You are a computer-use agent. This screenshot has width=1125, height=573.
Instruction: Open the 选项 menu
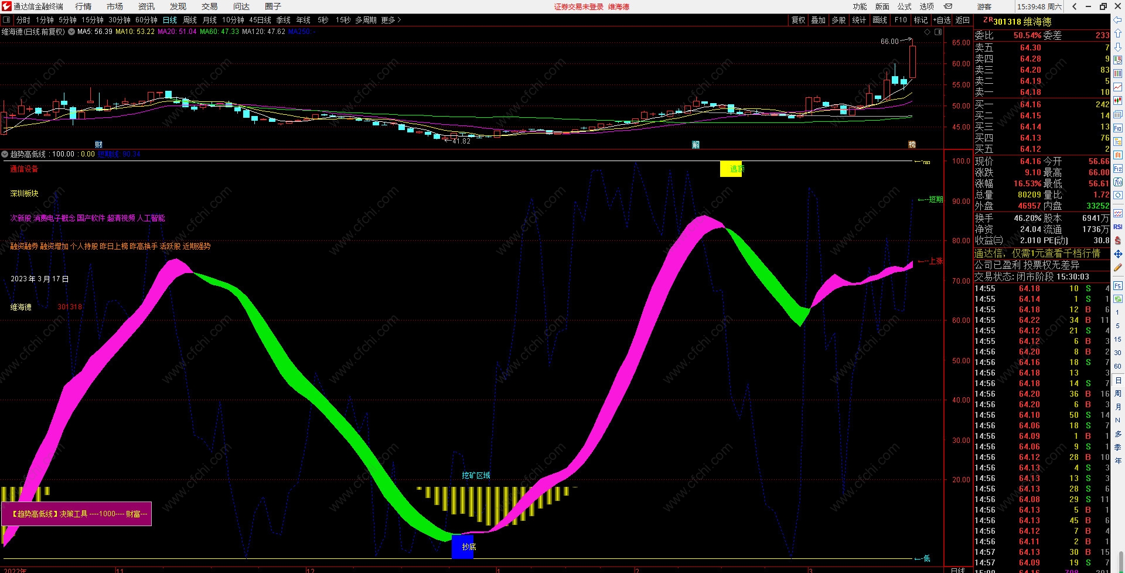click(927, 6)
